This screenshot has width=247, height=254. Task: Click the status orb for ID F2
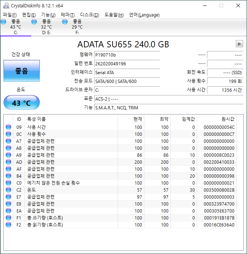click(8, 225)
